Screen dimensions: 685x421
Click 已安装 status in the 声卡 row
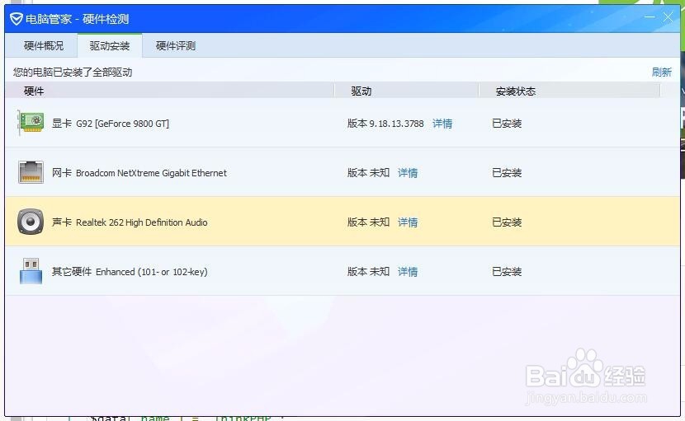(507, 222)
